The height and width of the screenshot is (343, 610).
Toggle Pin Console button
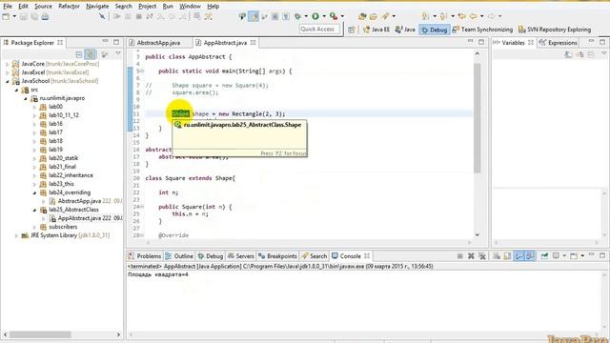click(544, 256)
